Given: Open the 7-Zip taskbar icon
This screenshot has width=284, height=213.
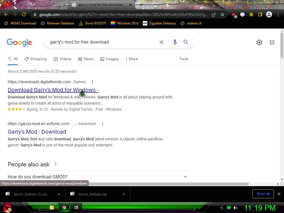Looking at the screenshot, I should (x=76, y=207).
